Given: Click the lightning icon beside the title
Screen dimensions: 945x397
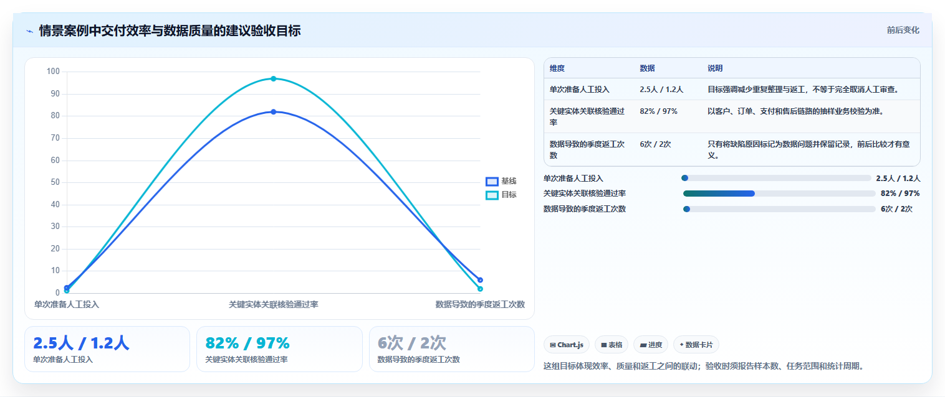Looking at the screenshot, I should (x=29, y=30).
